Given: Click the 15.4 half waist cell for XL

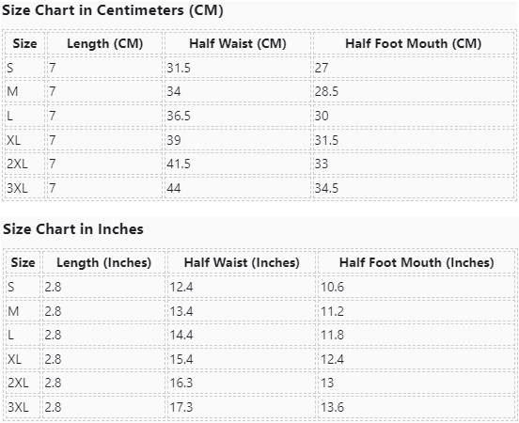Looking at the screenshot, I should tap(242, 359).
